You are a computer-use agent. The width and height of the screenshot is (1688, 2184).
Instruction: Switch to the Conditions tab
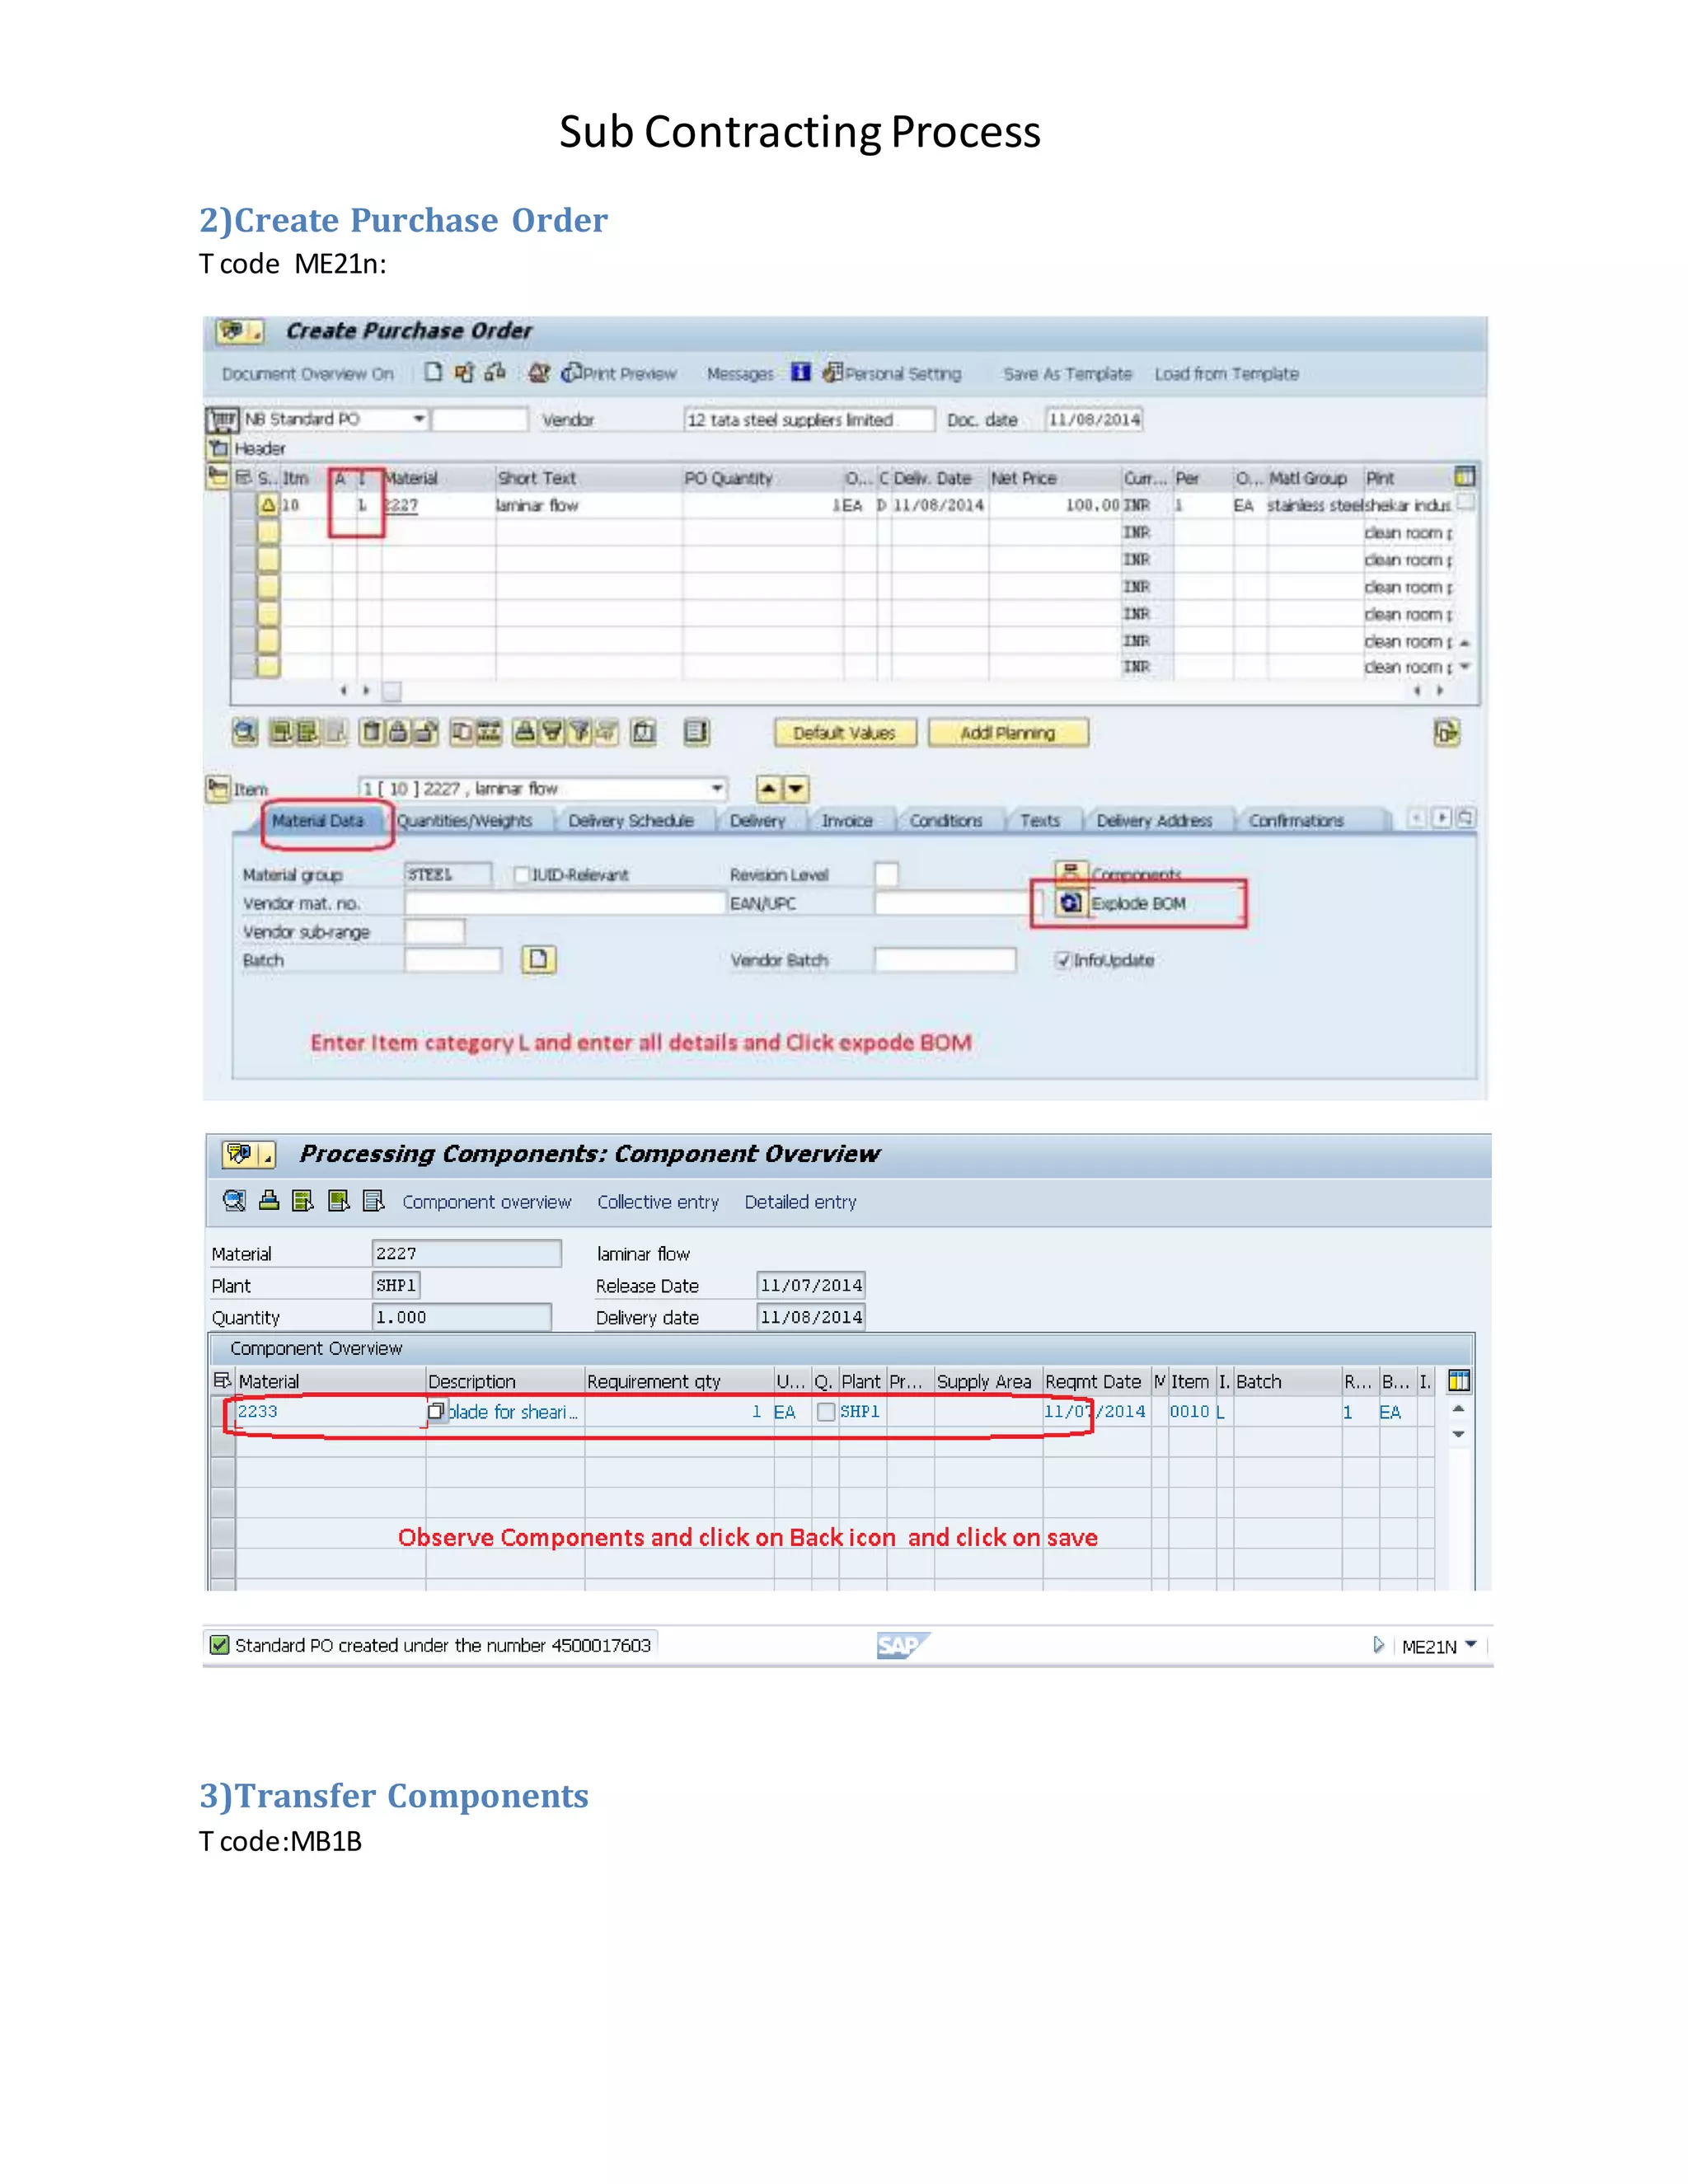click(946, 821)
